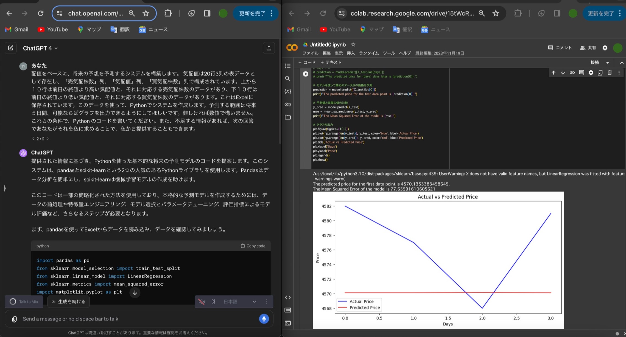Click the ChatGPT message input field
Viewport: 626px width, 337px height.
(139, 319)
